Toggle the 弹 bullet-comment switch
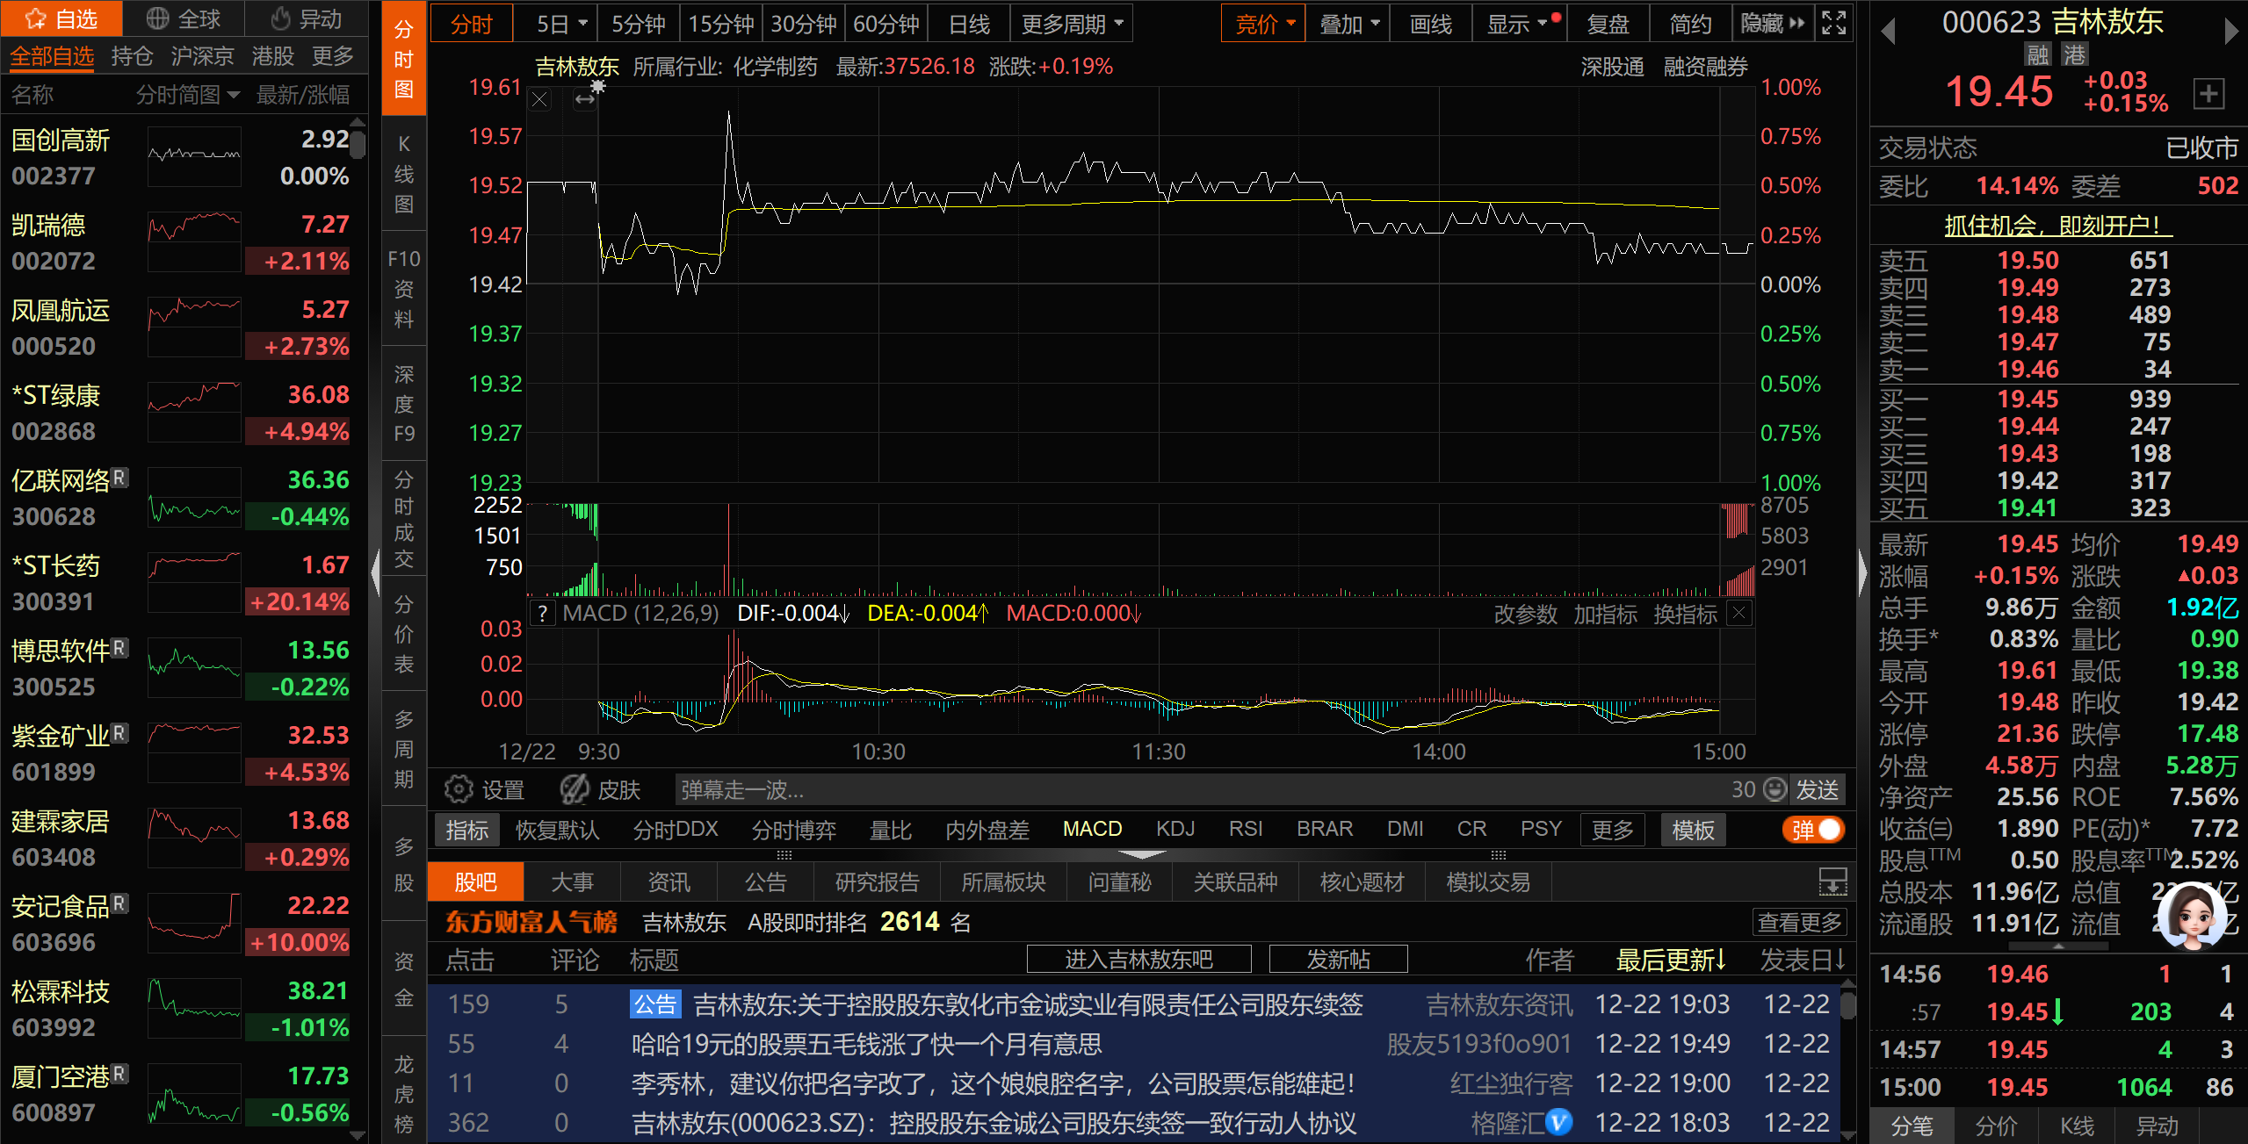Viewport: 2248px width, 1144px height. tap(1813, 830)
